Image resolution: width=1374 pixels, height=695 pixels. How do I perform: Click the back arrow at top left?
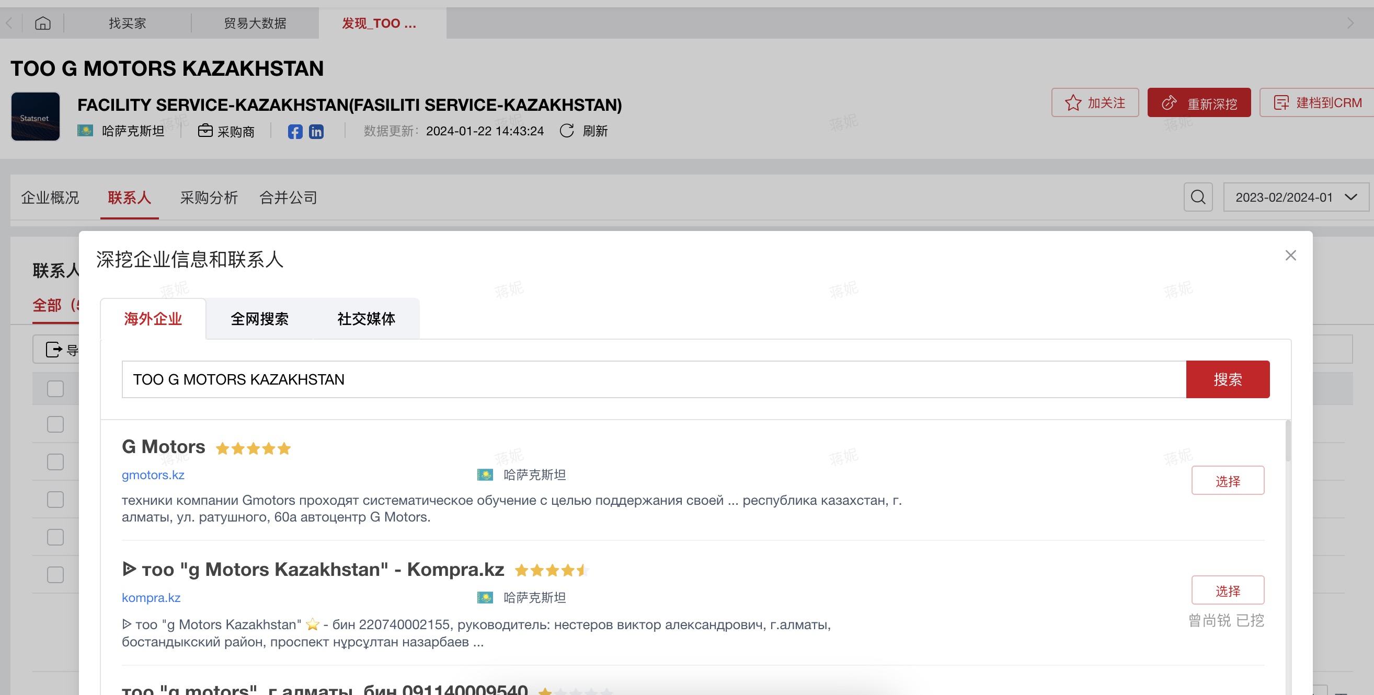[7, 23]
